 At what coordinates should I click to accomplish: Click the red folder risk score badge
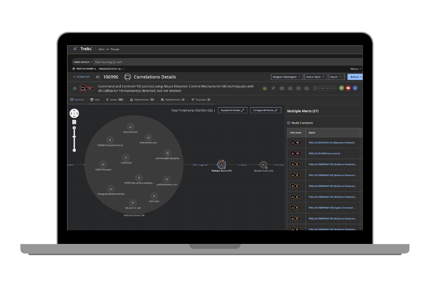pyautogui.click(x=86, y=88)
